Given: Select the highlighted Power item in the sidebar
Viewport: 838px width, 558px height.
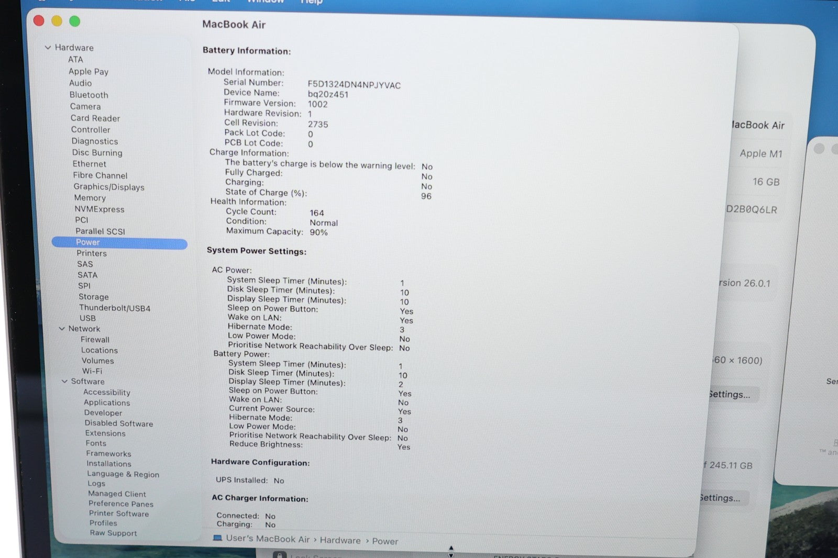Looking at the screenshot, I should point(88,242).
